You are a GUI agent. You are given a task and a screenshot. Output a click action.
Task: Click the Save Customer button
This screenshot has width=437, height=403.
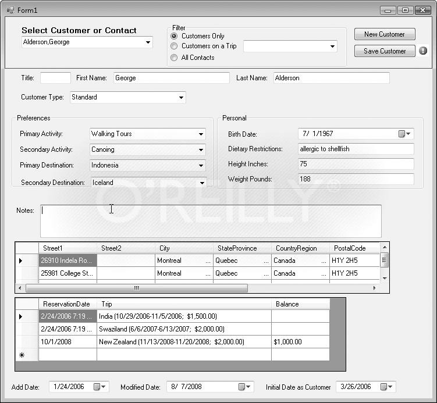click(x=385, y=51)
